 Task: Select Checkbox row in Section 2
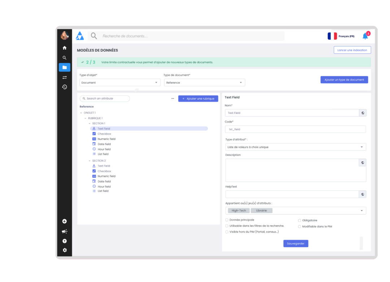click(x=104, y=171)
